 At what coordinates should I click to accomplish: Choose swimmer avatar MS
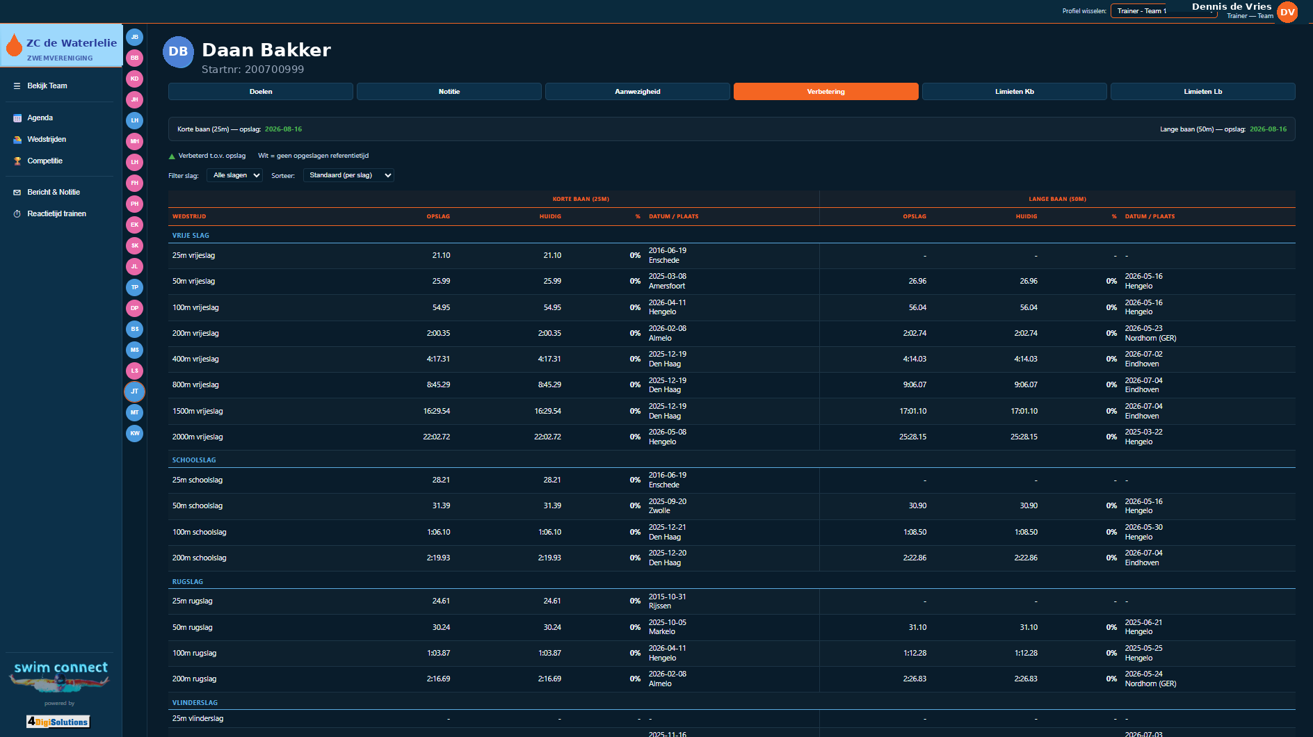click(x=135, y=350)
